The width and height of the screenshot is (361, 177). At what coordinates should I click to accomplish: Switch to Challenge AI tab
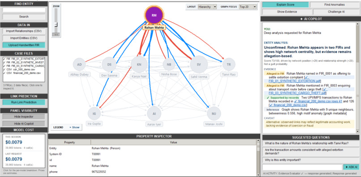pos(336,12)
